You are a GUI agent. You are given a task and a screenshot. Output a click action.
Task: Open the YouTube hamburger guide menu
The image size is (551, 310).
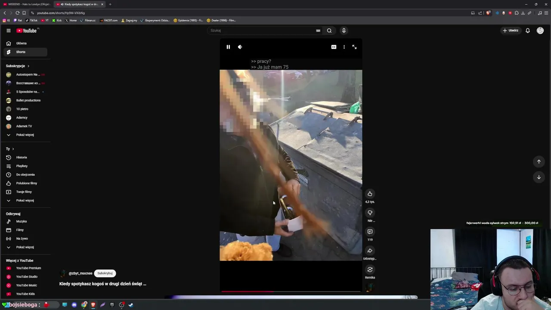pos(8,31)
